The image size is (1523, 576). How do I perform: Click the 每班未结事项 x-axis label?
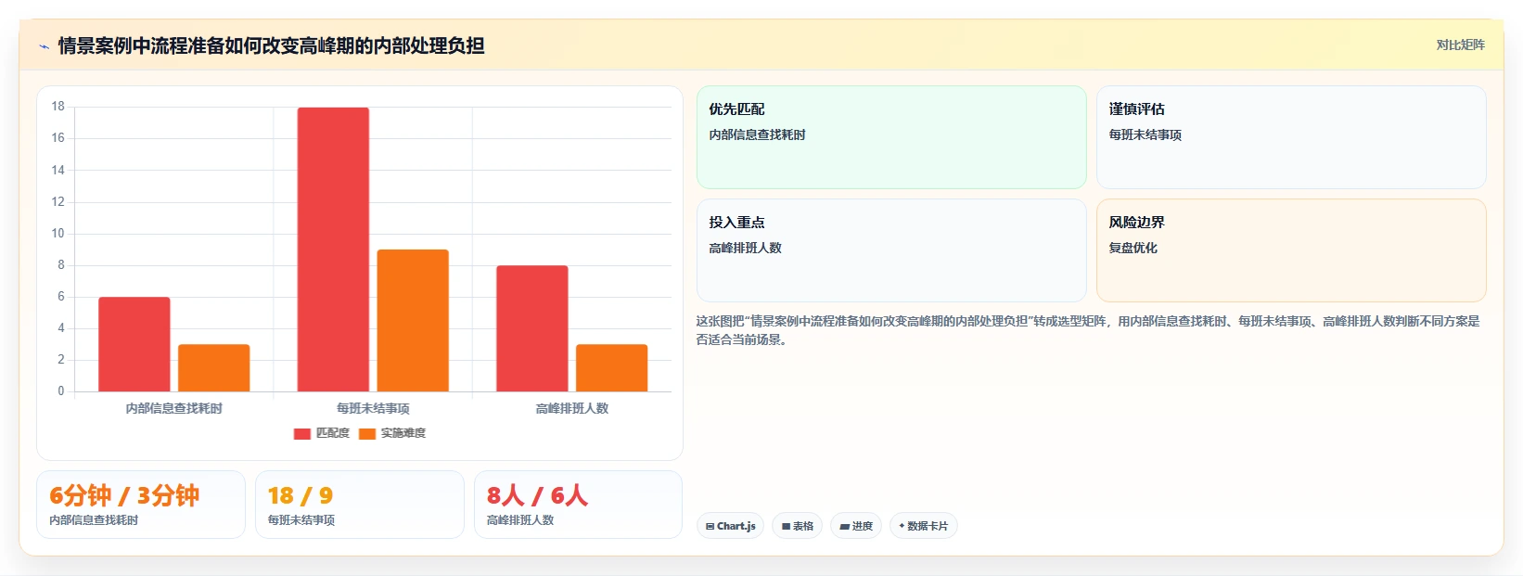coord(373,408)
